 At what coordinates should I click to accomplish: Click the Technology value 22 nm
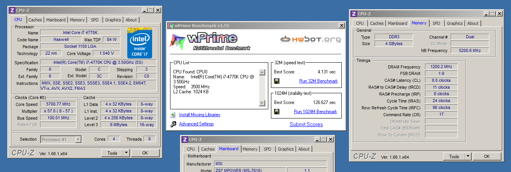coord(51,54)
